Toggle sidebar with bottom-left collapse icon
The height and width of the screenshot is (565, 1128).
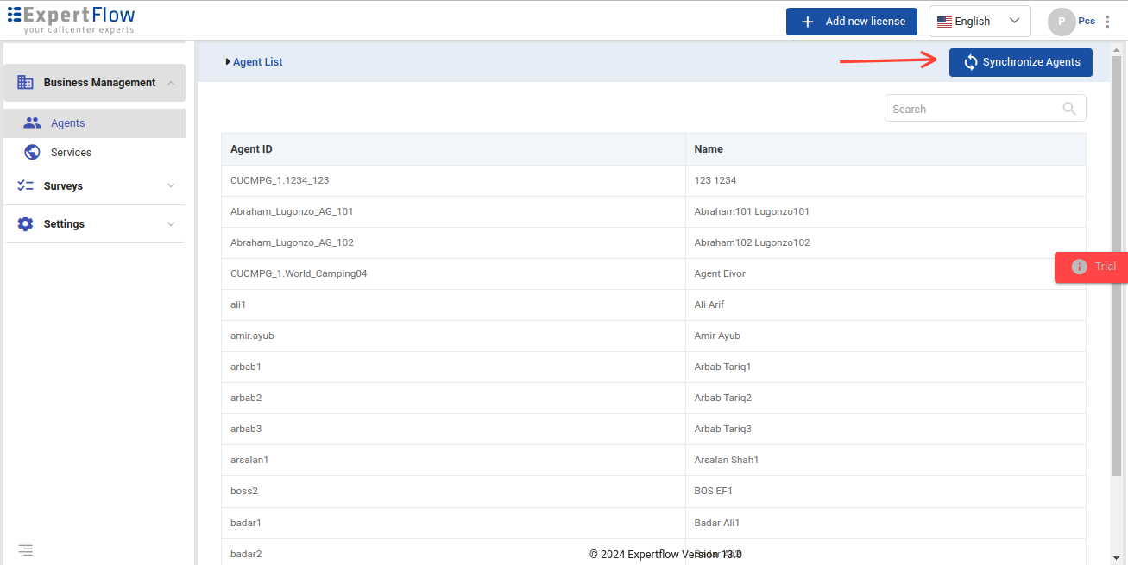click(26, 549)
